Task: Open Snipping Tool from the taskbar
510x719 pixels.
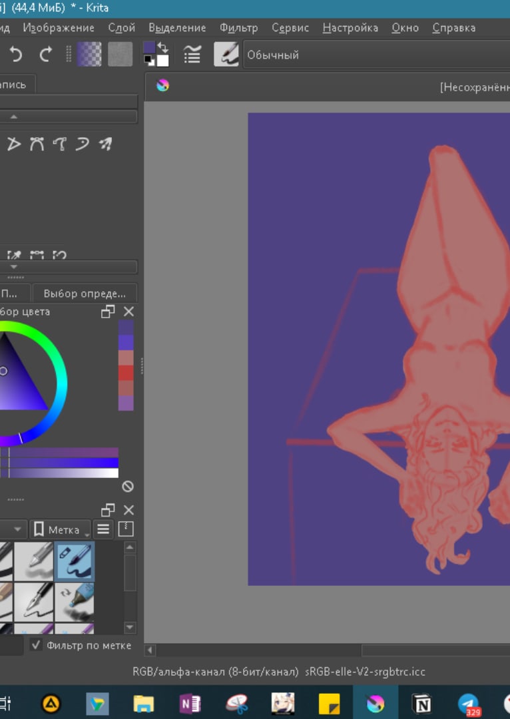Action: [236, 703]
